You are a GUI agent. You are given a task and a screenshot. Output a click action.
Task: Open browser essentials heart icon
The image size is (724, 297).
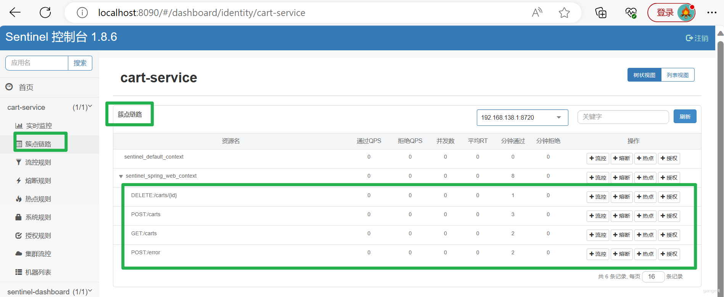(x=631, y=13)
